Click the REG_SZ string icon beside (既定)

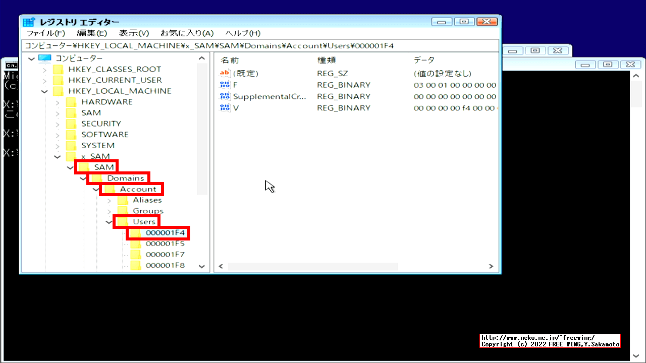click(225, 73)
